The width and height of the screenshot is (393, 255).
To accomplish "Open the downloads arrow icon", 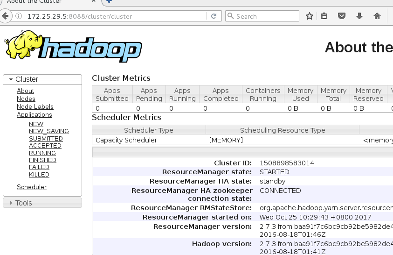I will pos(359,16).
